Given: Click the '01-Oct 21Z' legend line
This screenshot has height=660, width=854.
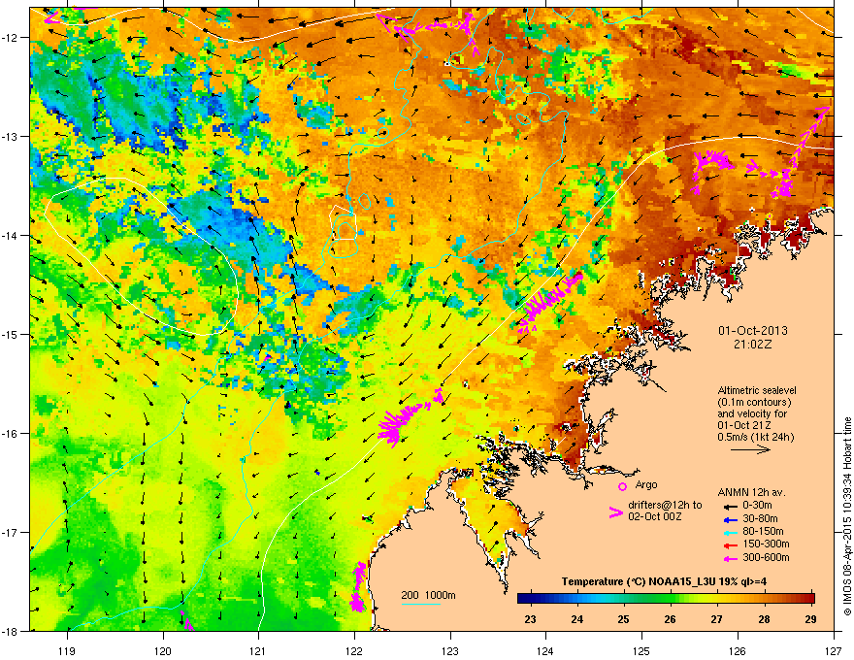Looking at the screenshot, I should (742, 425).
